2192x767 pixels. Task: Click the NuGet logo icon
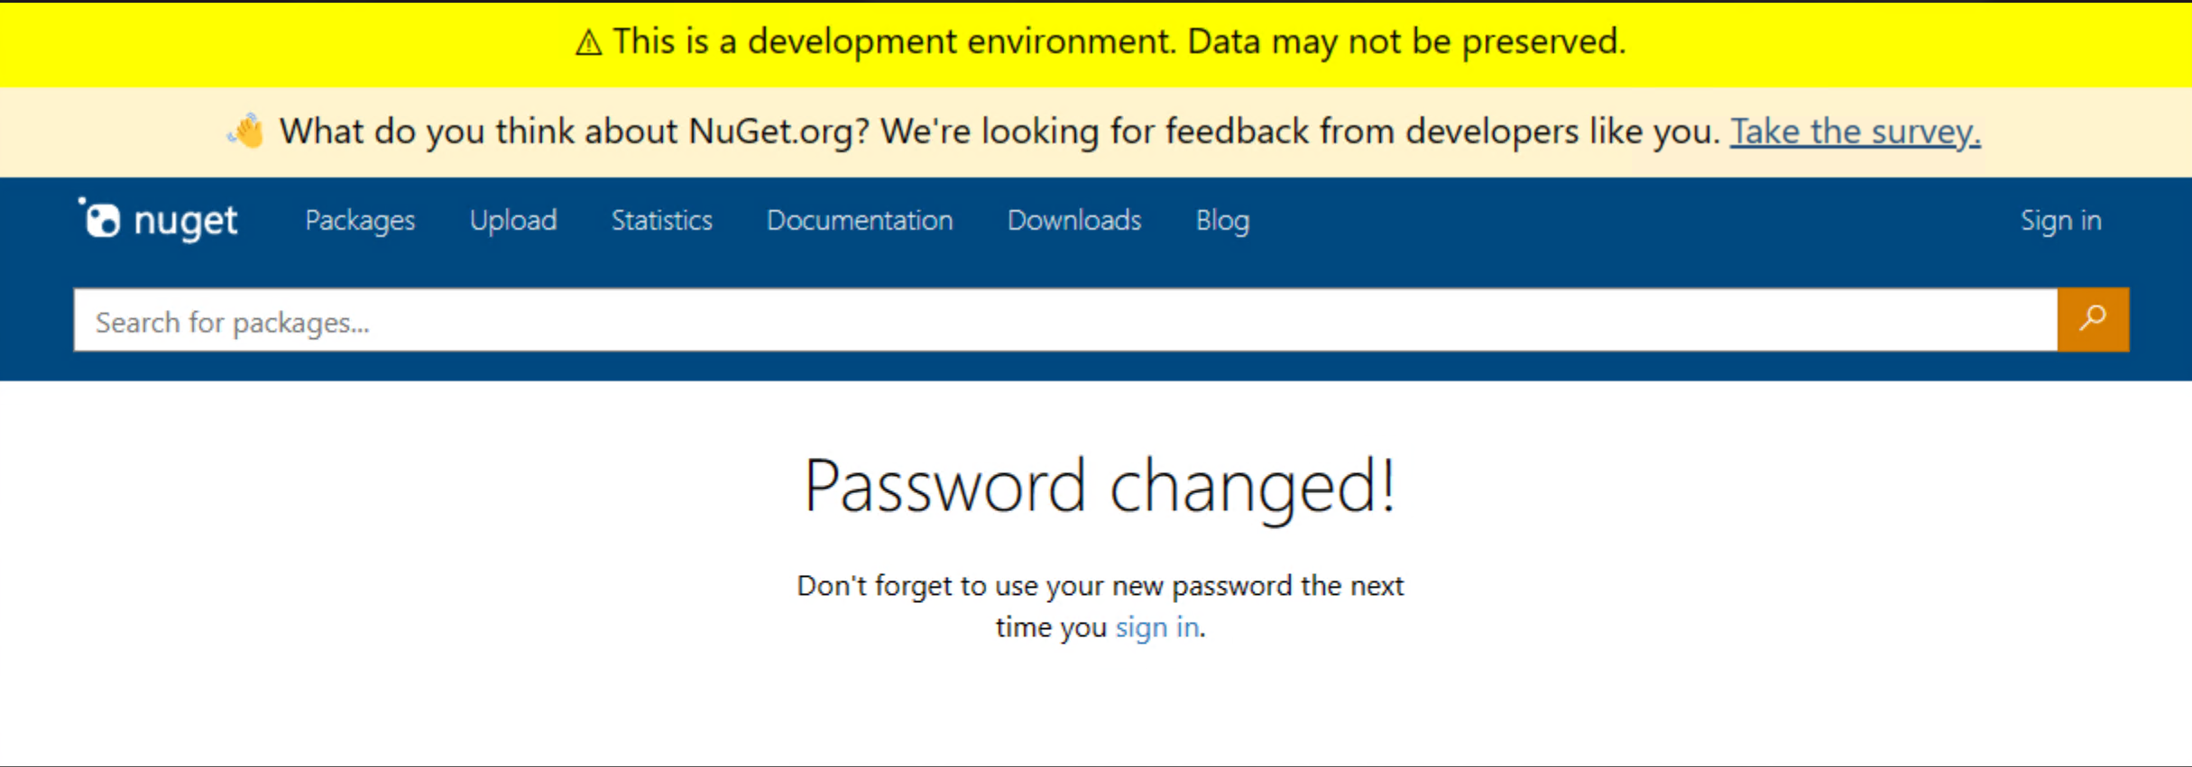pyautogui.click(x=102, y=219)
